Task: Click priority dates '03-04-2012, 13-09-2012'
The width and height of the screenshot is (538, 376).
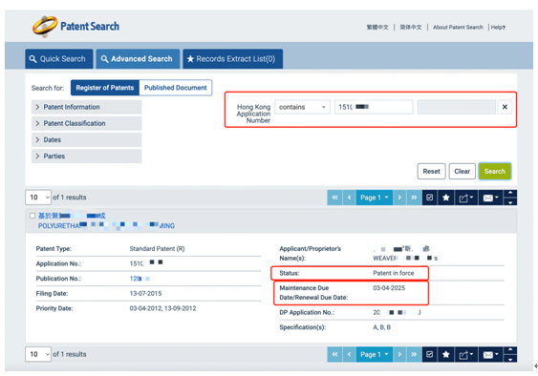Action: 162,308
